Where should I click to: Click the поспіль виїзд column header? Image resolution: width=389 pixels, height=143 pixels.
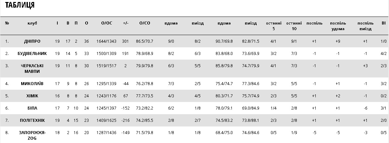pyautogui.click(x=365, y=26)
